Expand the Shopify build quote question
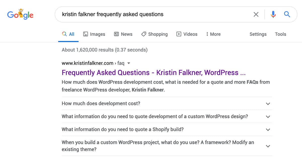The width and height of the screenshot is (302, 164). (167, 130)
